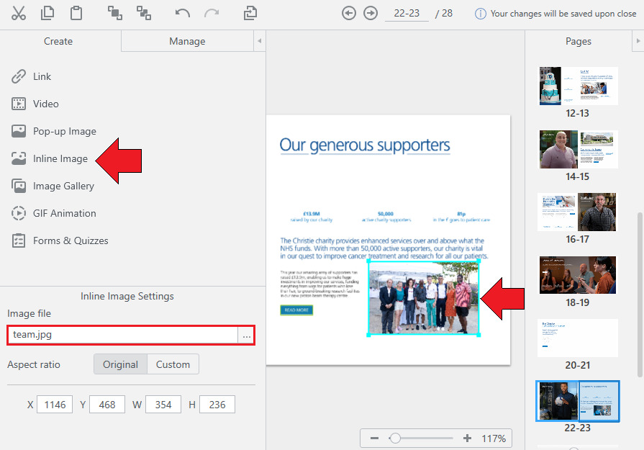Click the Y position field

(x=107, y=405)
